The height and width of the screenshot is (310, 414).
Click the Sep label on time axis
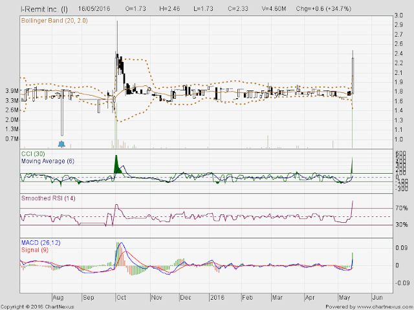click(89, 298)
